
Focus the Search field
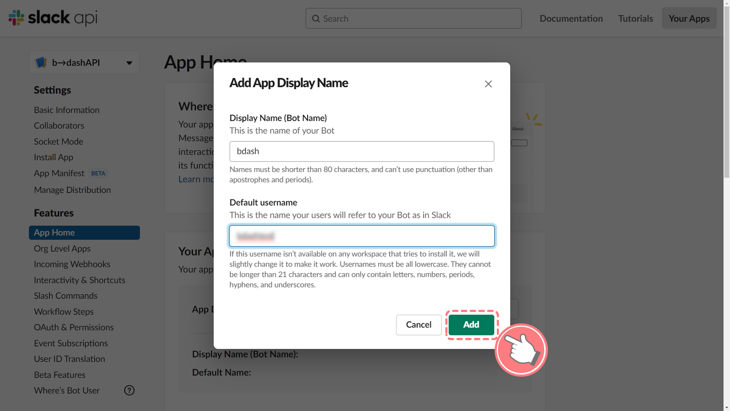(413, 18)
